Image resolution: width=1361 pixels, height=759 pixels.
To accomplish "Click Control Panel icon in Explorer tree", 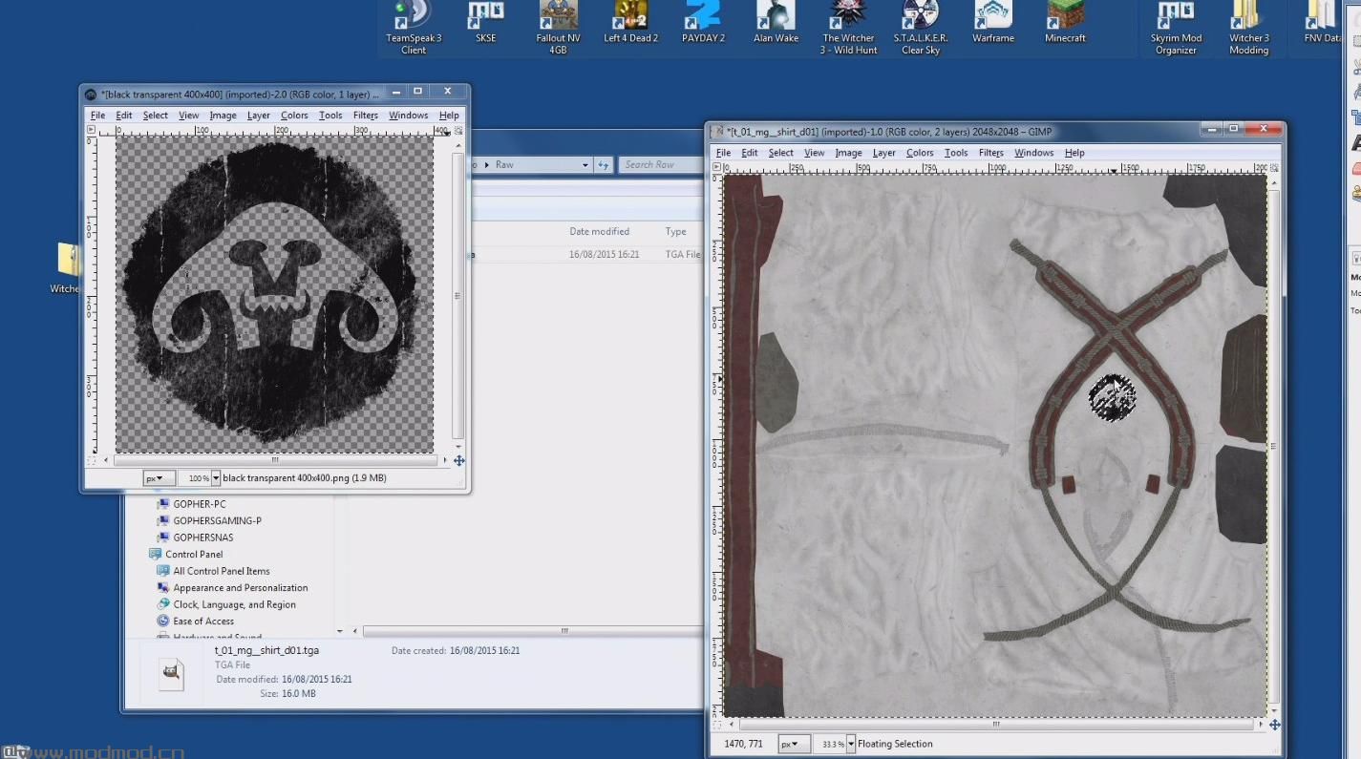I will [x=155, y=554].
